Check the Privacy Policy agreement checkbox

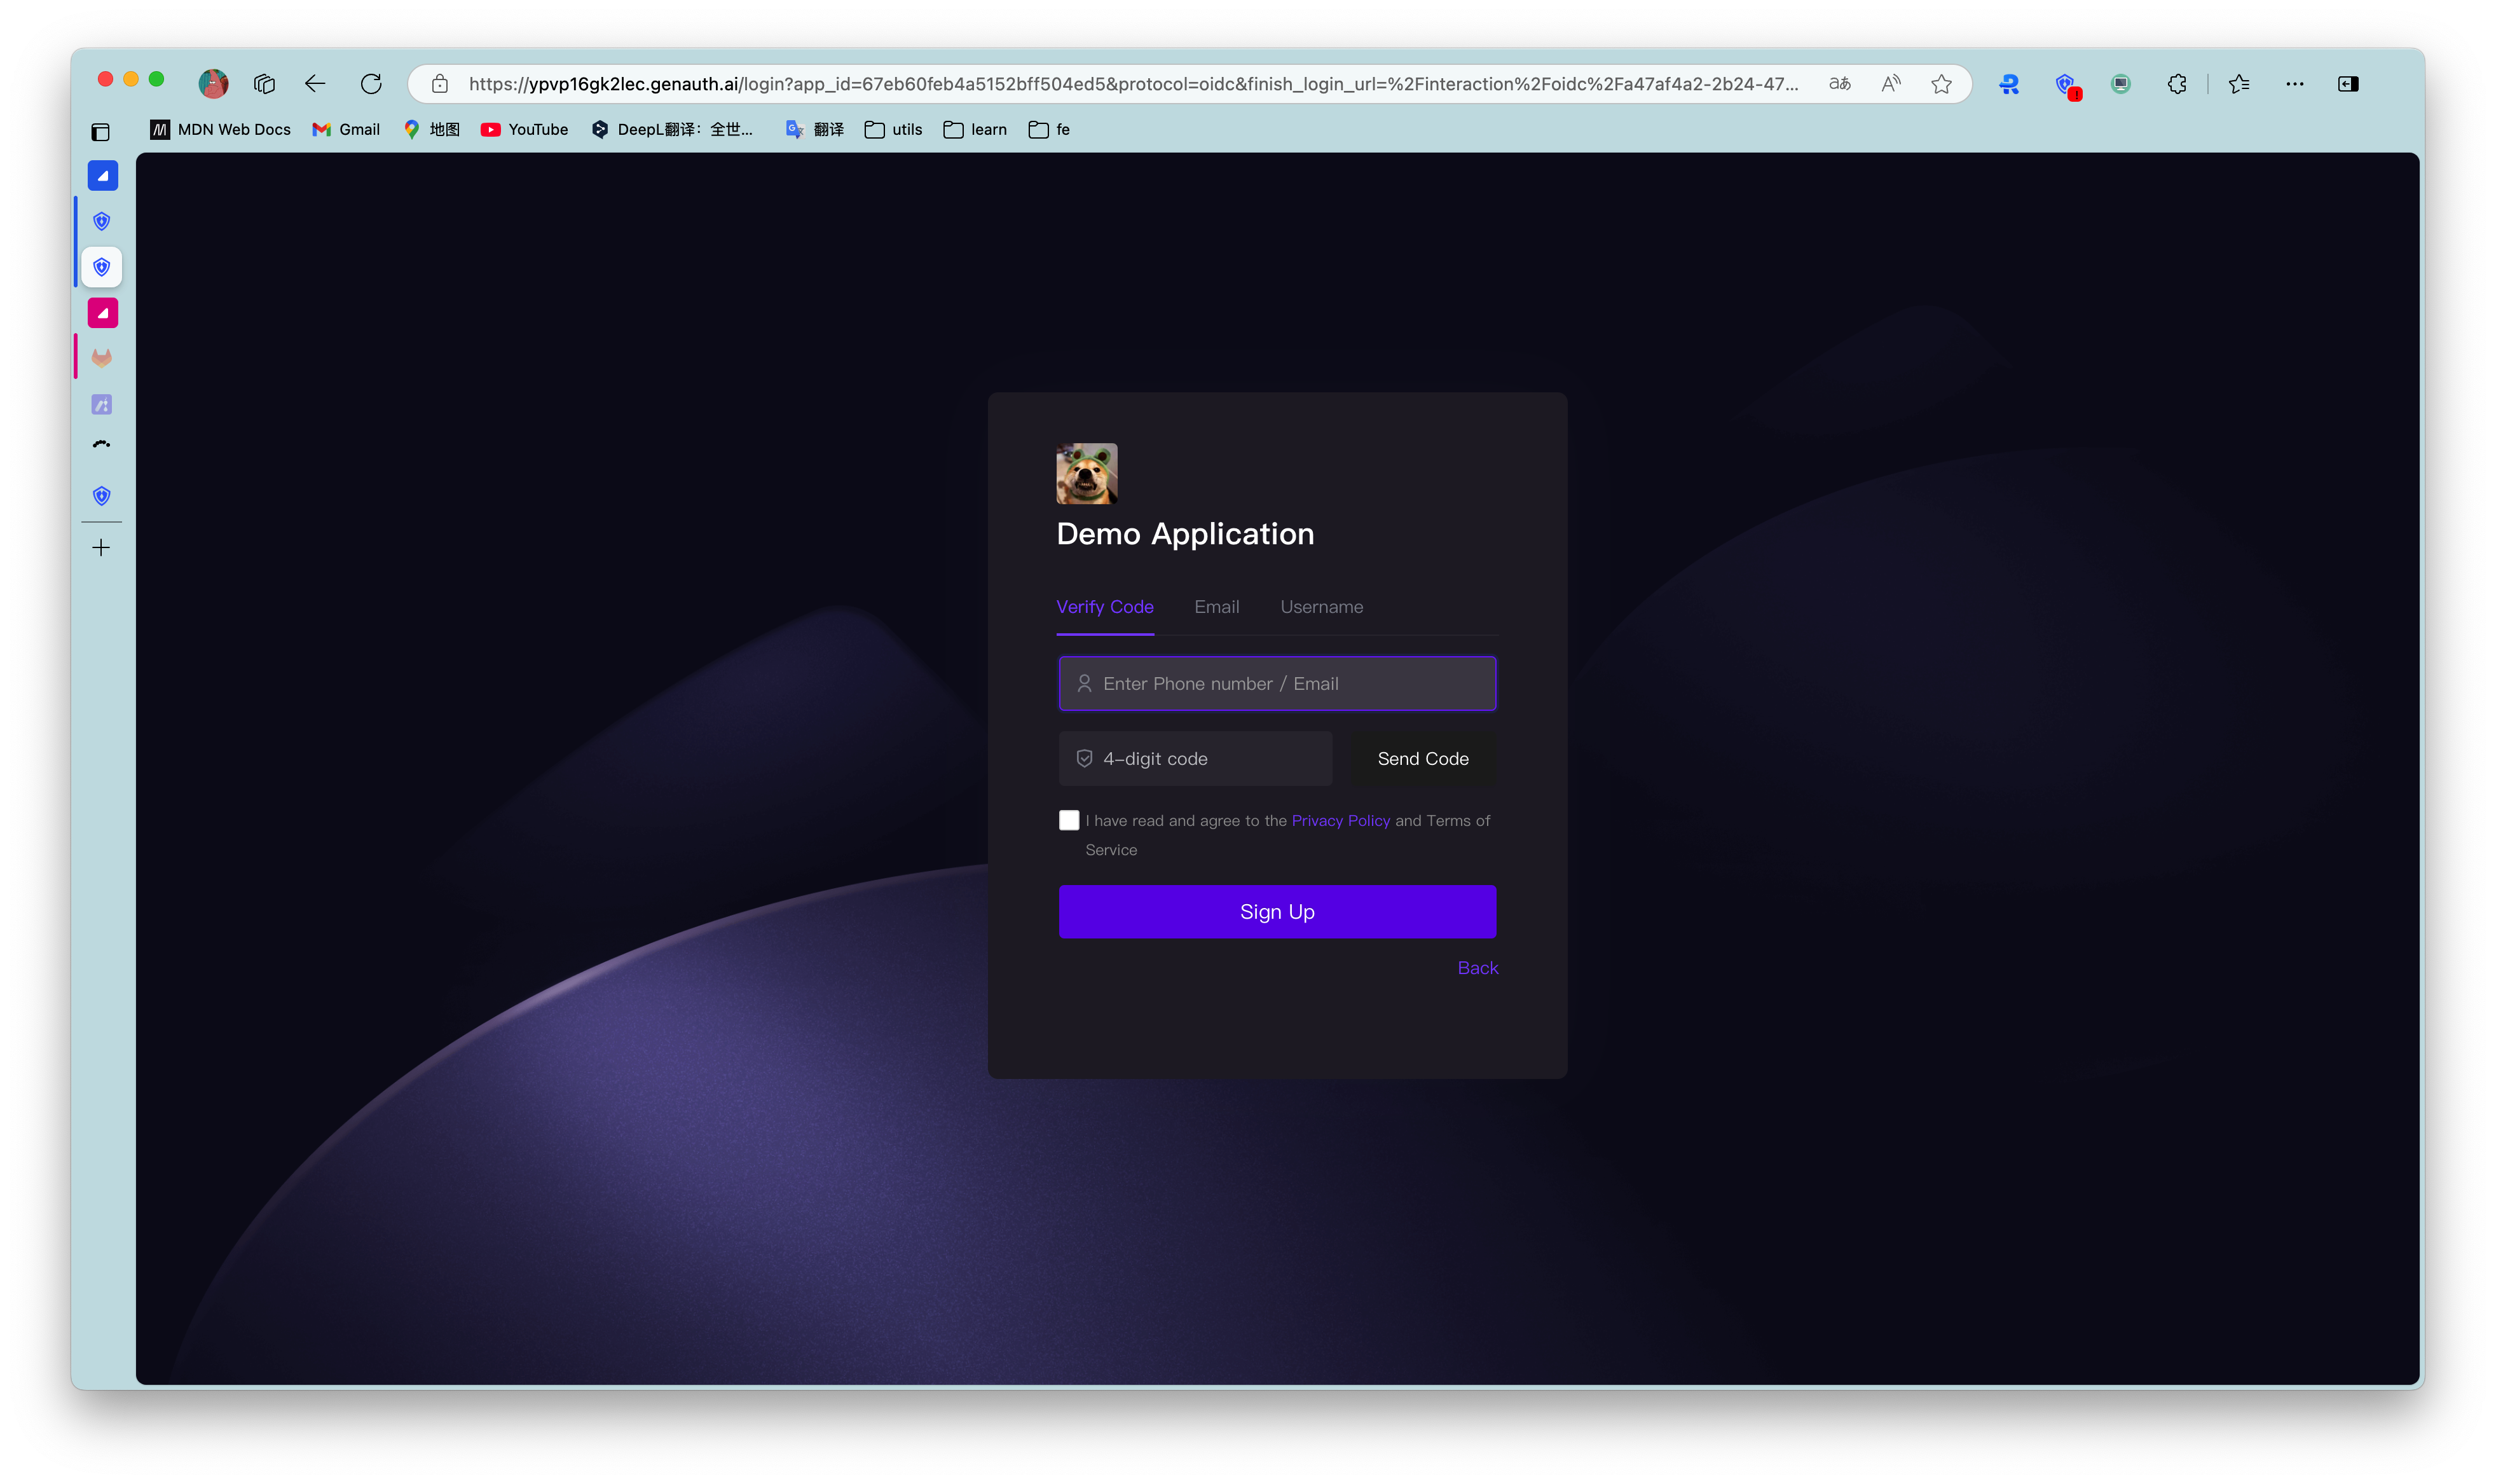(x=1069, y=820)
